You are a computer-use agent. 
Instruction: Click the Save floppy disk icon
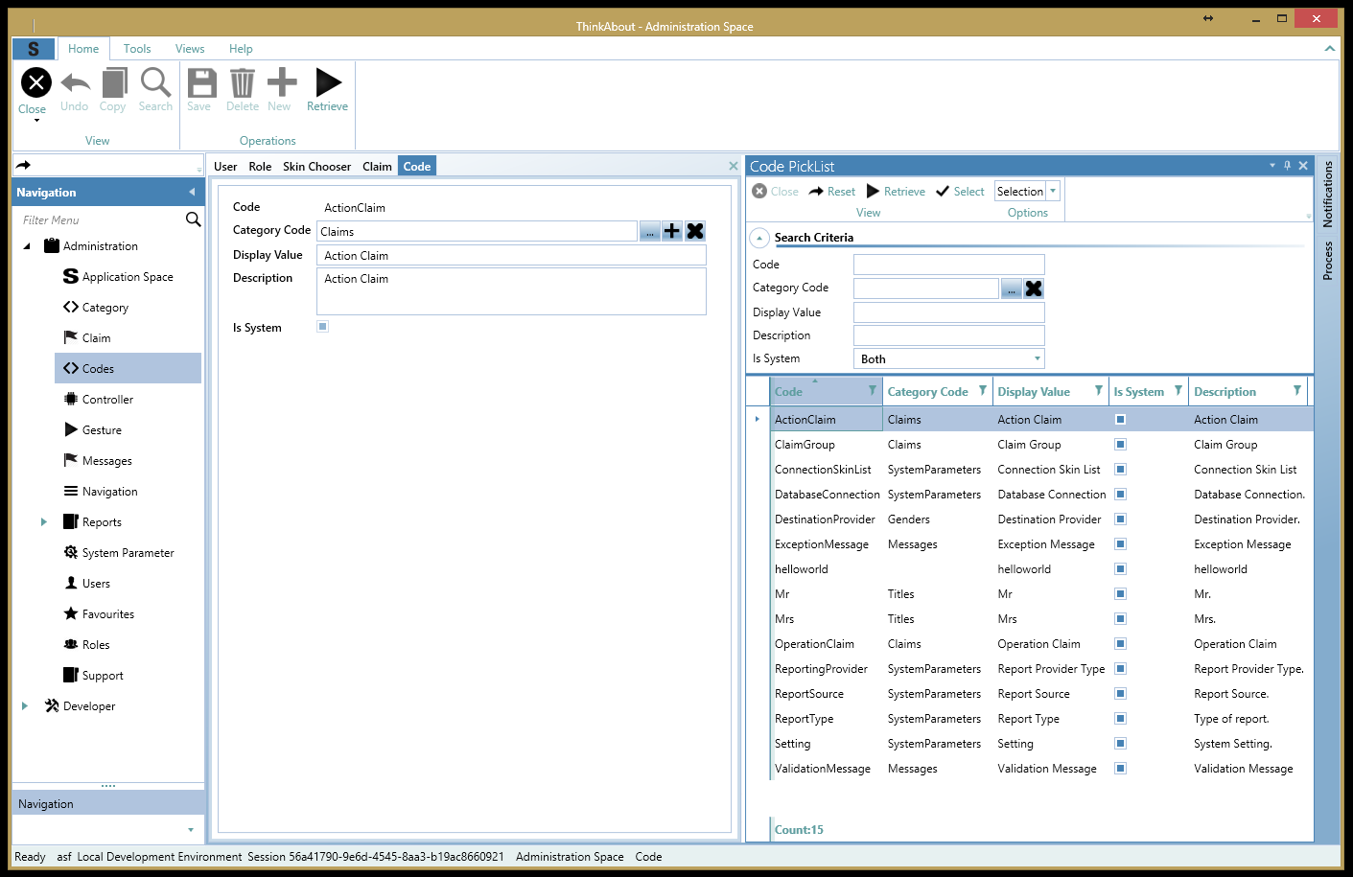[200, 84]
